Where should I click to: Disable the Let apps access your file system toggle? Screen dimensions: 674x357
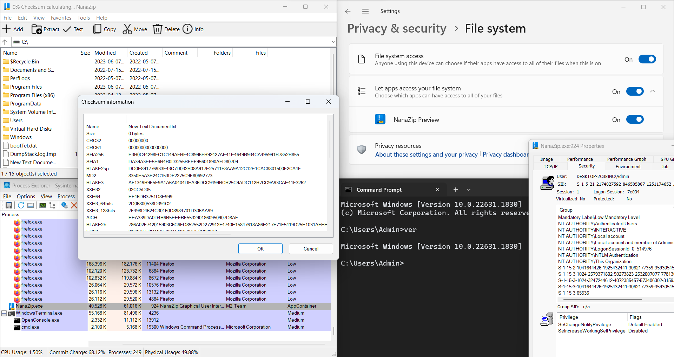(635, 91)
